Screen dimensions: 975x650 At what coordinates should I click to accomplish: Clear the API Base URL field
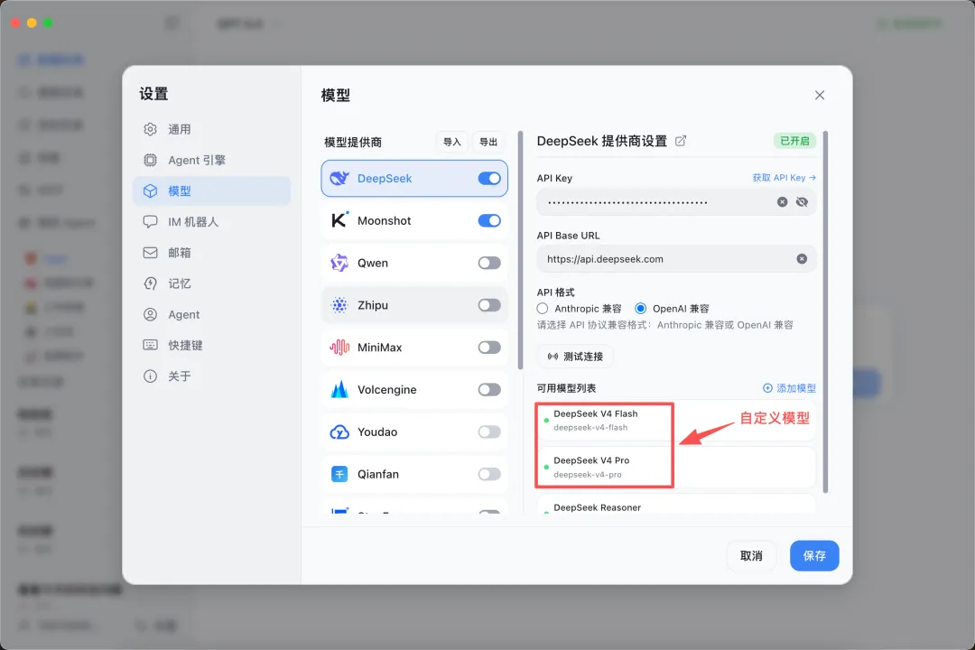803,259
